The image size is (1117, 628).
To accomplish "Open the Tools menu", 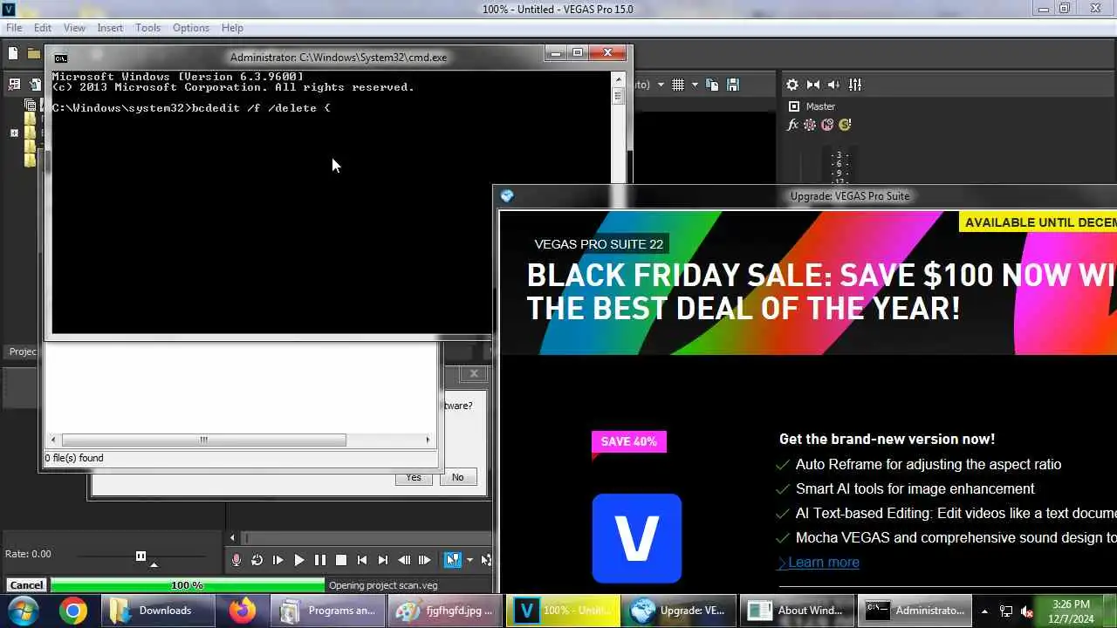I will pyautogui.click(x=147, y=28).
